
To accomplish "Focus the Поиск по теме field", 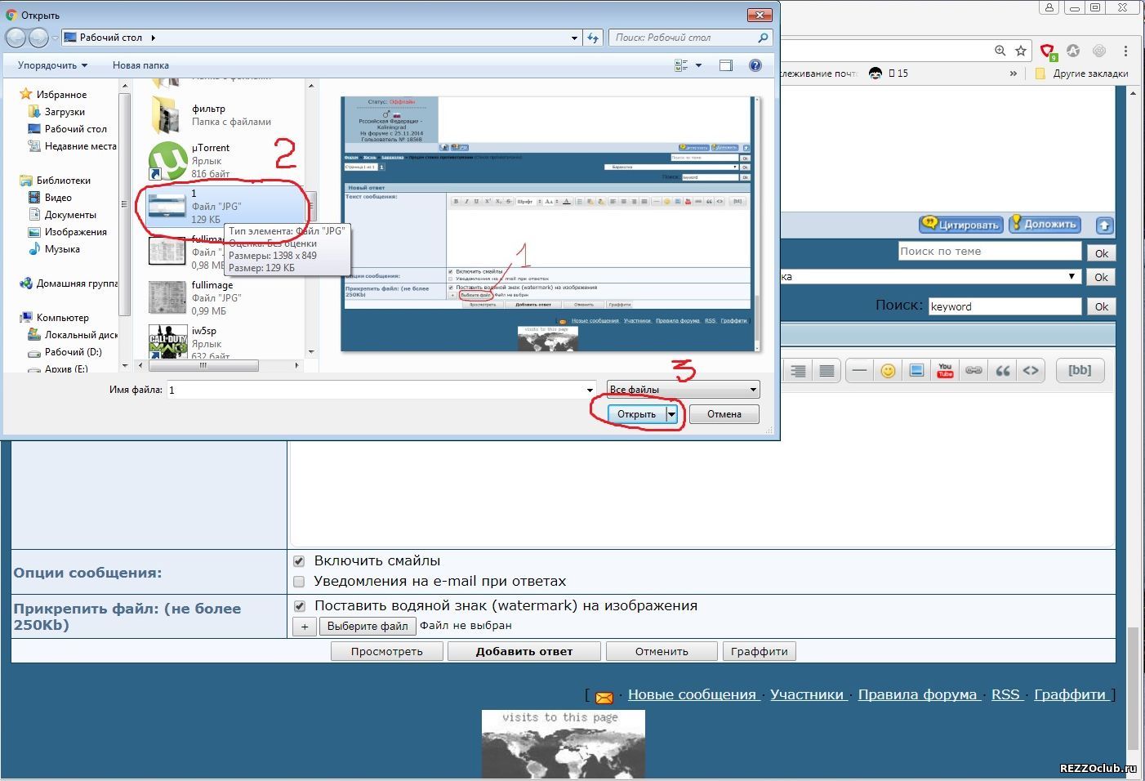I will (990, 252).
